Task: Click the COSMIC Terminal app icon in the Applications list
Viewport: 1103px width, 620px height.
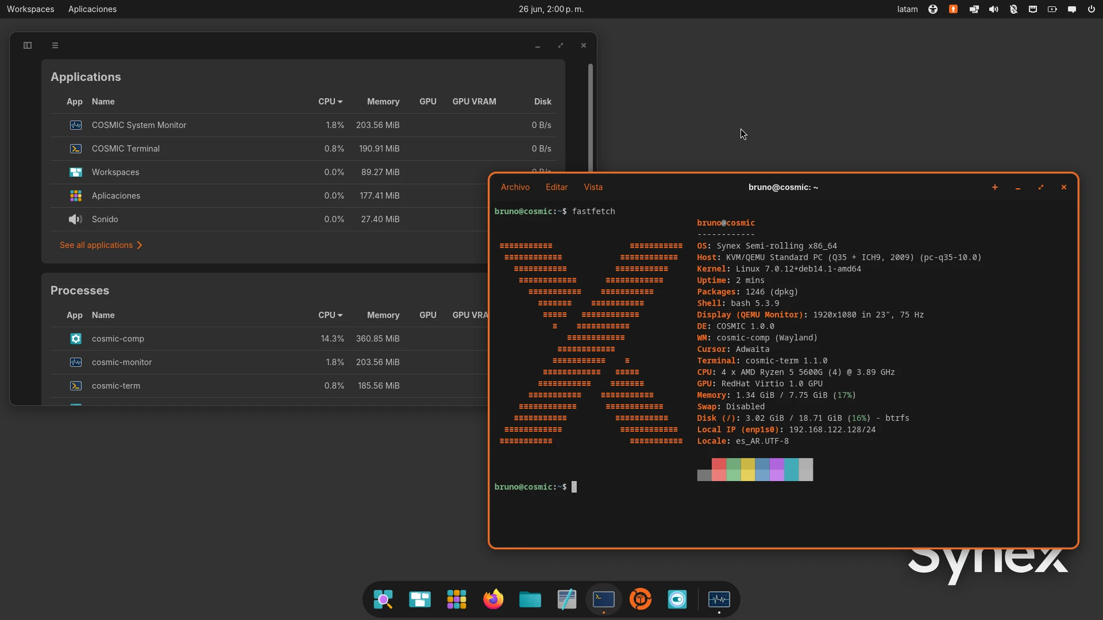Action: point(75,149)
